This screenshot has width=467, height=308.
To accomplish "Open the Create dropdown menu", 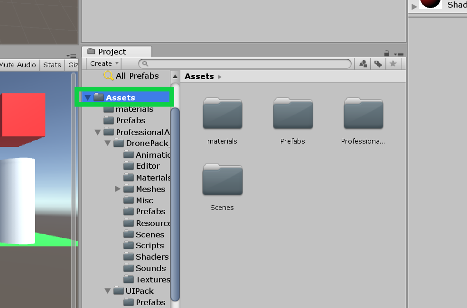I will [x=104, y=63].
